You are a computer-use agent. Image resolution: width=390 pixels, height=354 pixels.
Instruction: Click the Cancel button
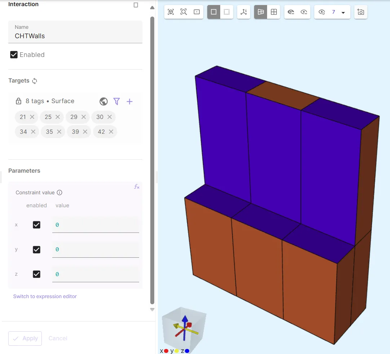click(x=58, y=338)
